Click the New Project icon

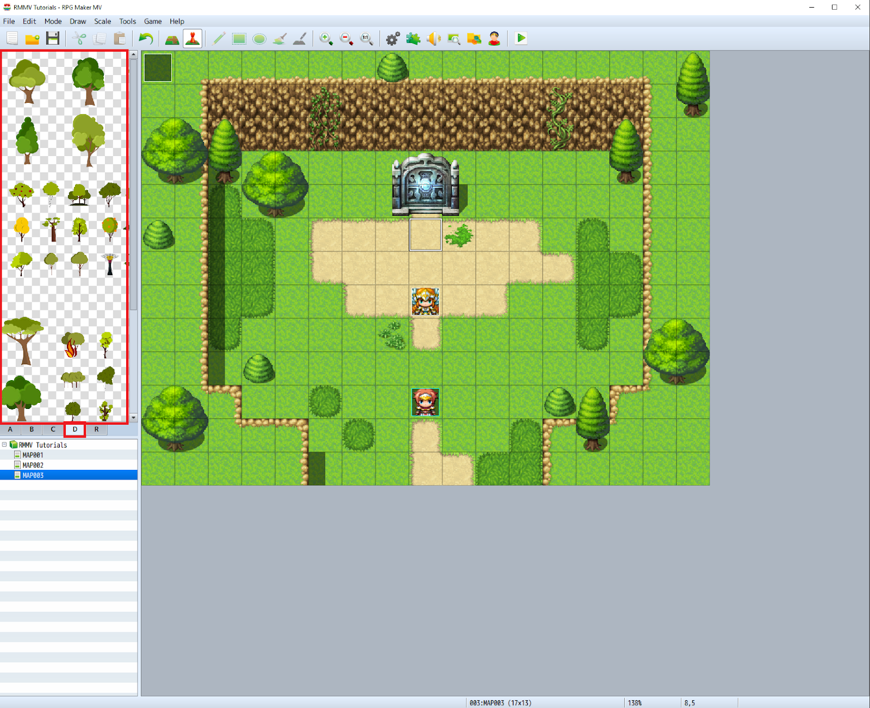(13, 39)
